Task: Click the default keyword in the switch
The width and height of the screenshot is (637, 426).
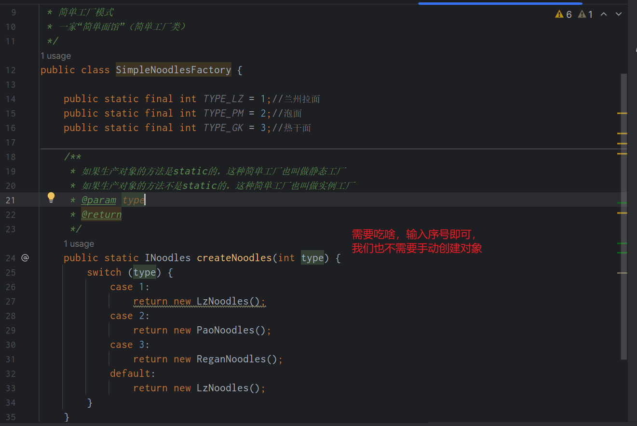Action: coord(130,373)
